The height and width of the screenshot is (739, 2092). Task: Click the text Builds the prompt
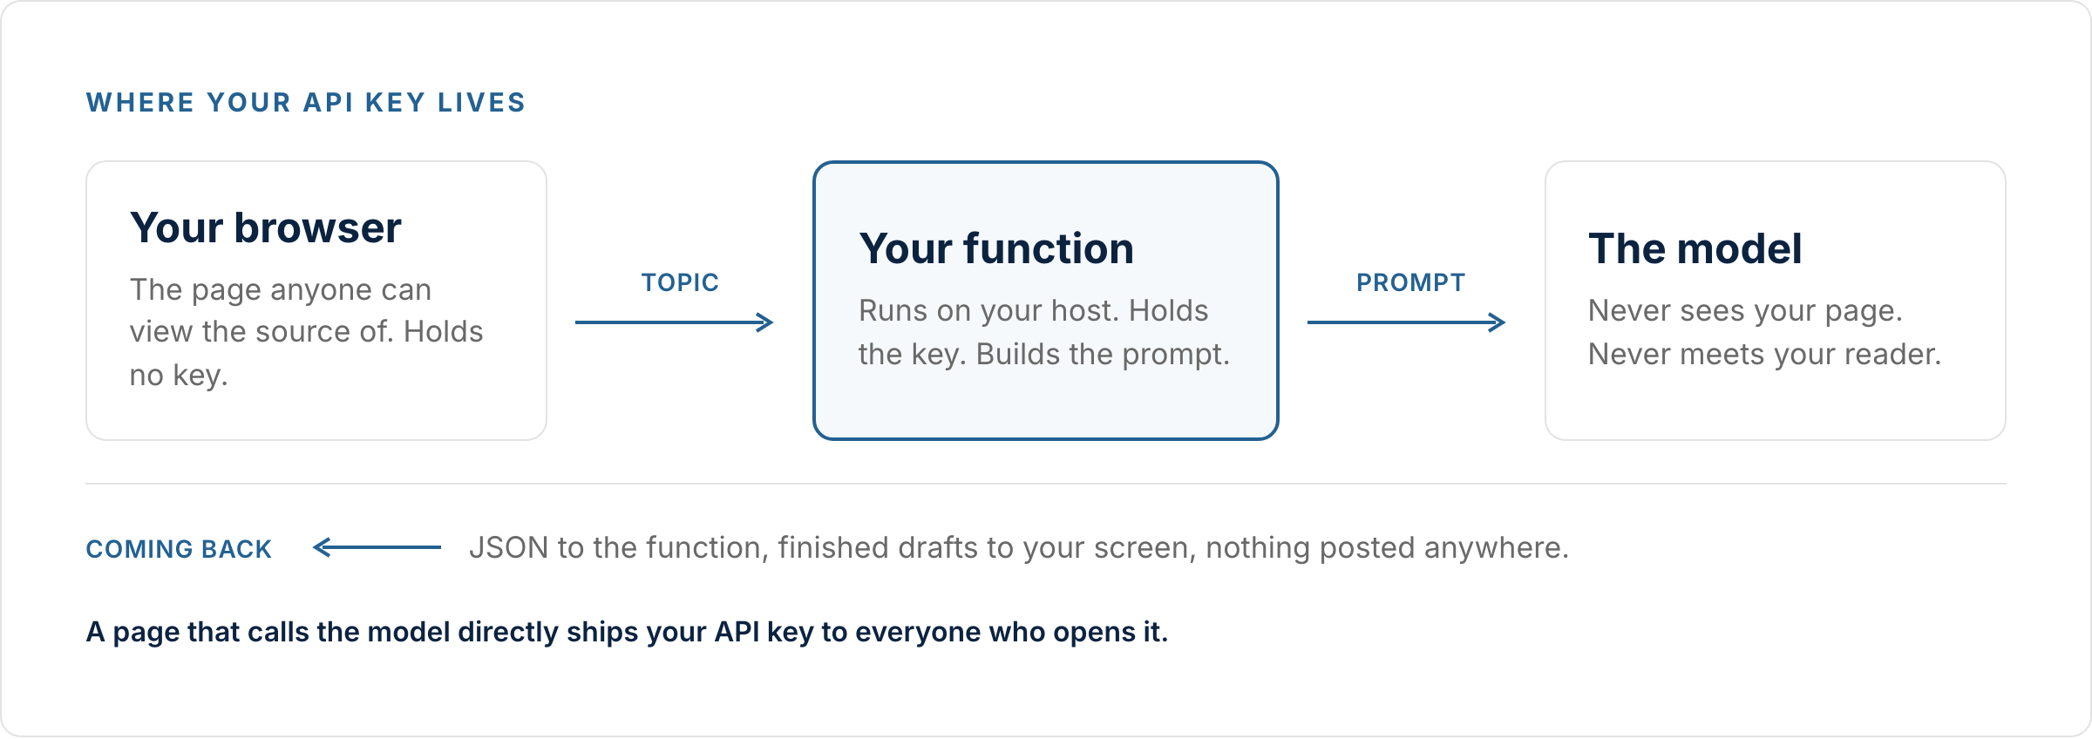[x=1103, y=355]
